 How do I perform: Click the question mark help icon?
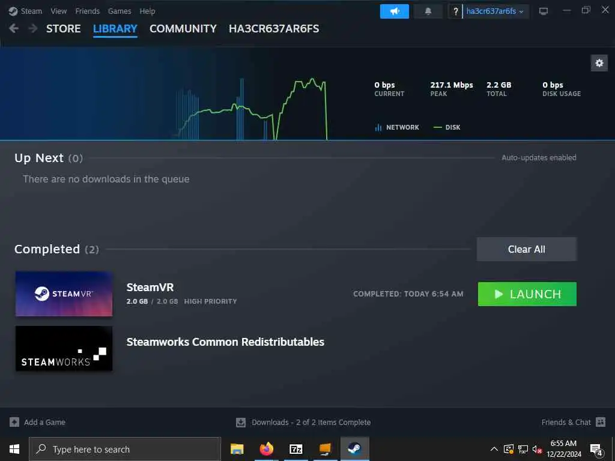(455, 11)
